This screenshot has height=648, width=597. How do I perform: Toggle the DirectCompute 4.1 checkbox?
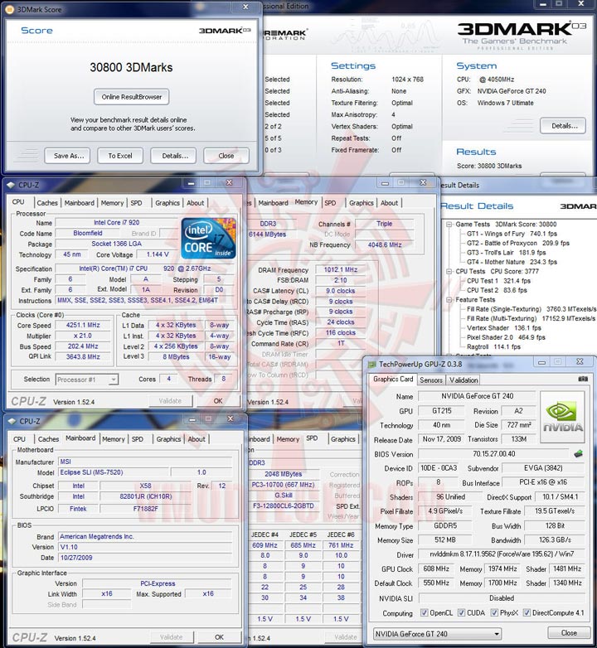tap(527, 612)
